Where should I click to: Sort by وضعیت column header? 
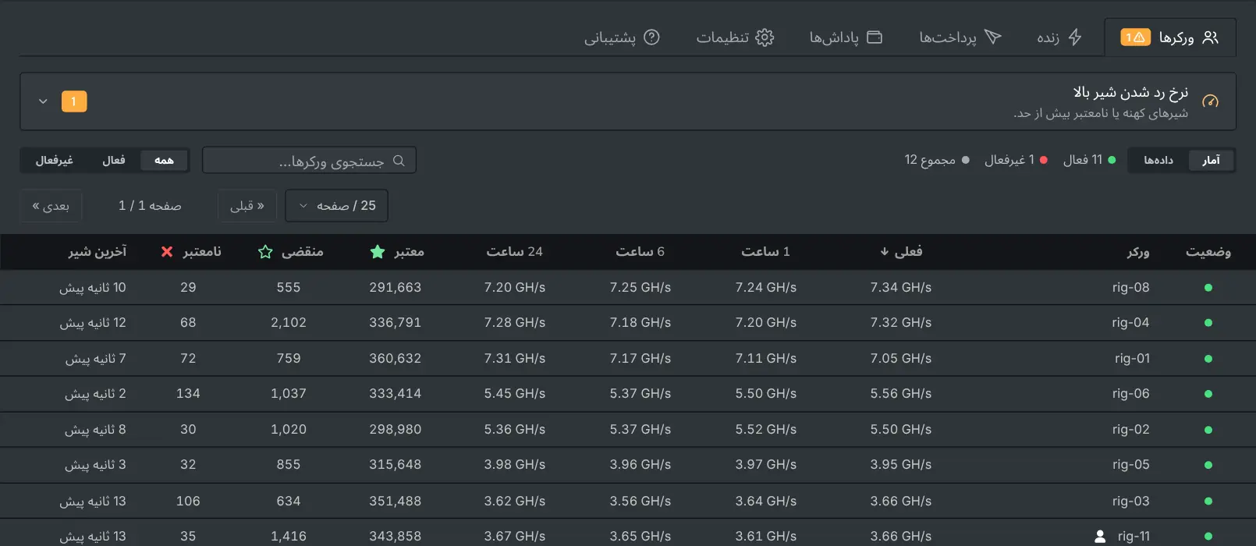[1208, 251]
